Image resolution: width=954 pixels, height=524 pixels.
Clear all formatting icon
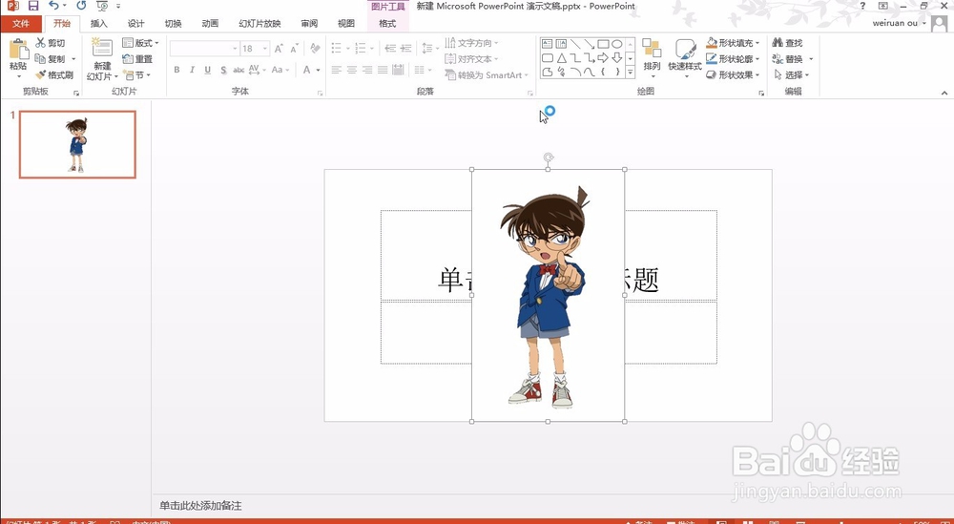click(x=315, y=48)
